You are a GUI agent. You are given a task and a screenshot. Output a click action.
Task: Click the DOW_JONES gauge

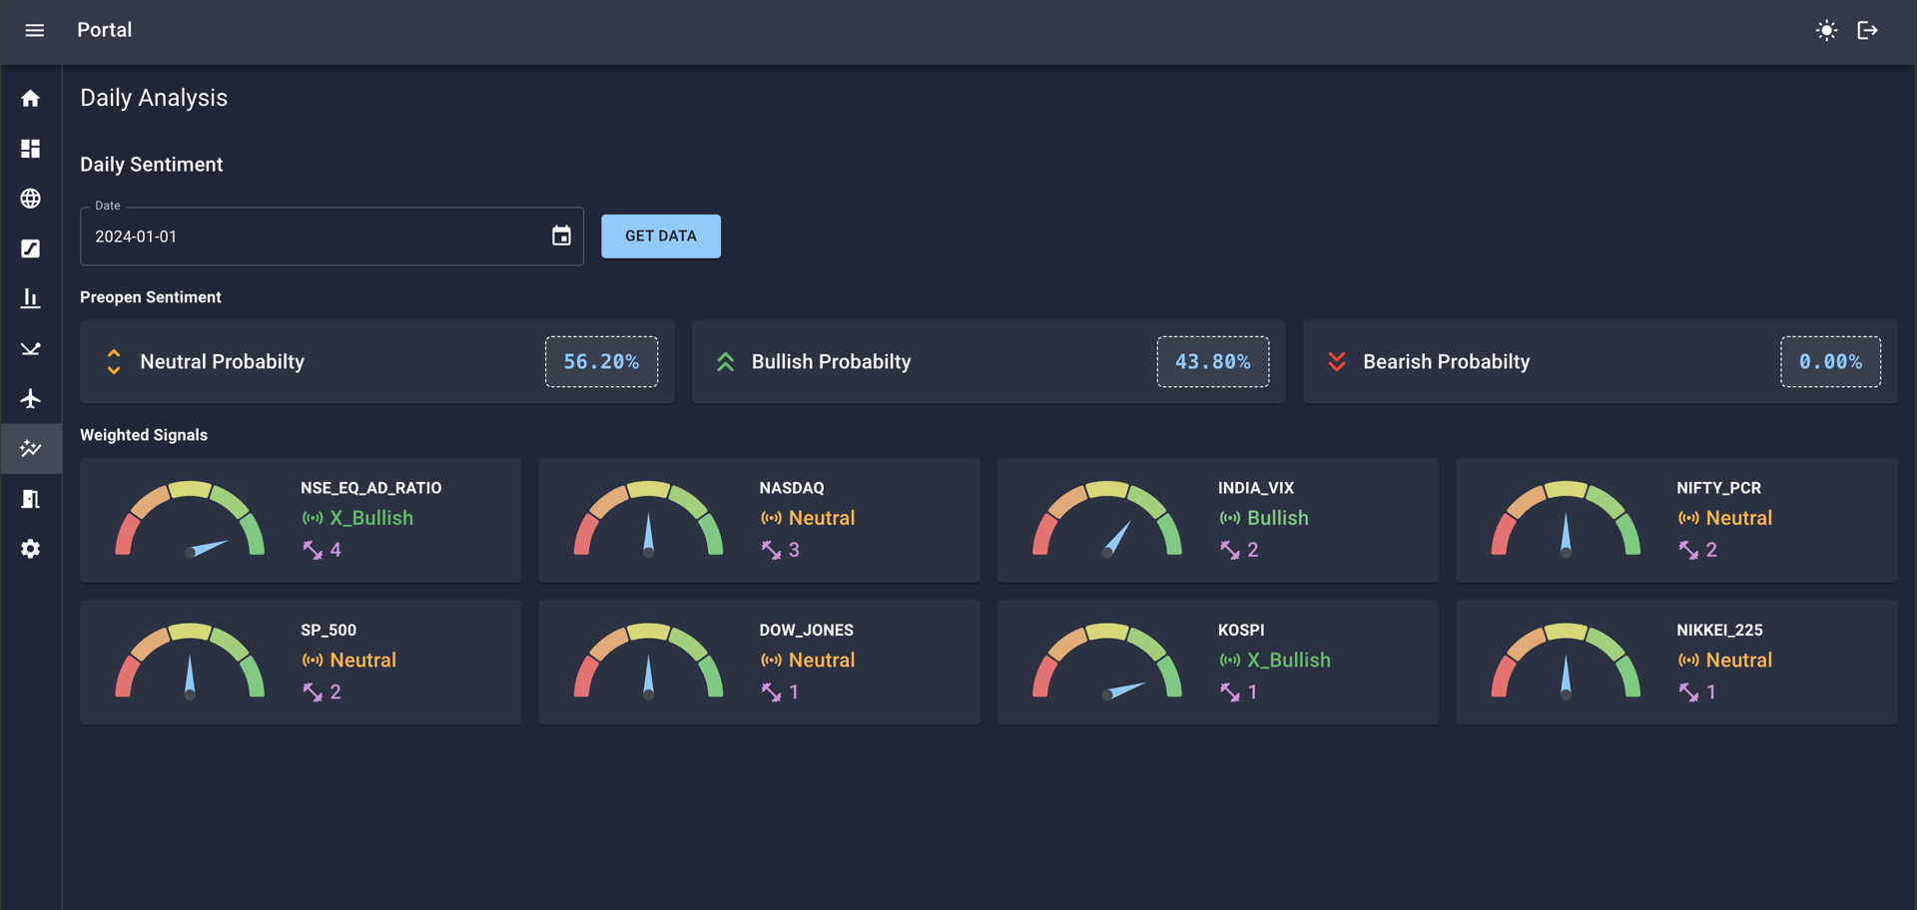648,661
